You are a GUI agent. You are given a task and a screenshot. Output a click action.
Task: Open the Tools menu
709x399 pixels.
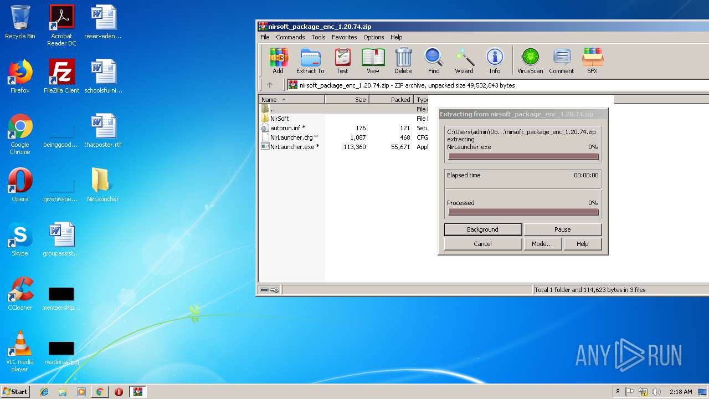click(x=318, y=37)
